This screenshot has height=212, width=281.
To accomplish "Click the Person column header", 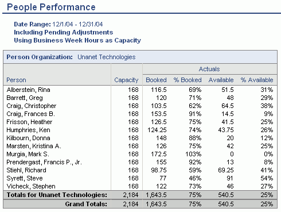I will point(16,80).
